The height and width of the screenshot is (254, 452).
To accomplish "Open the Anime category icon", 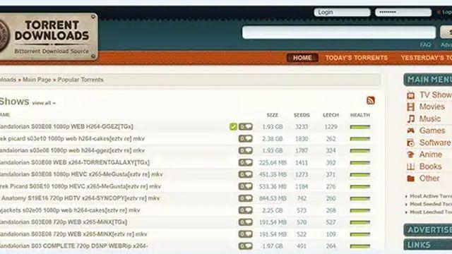I will (x=410, y=155).
